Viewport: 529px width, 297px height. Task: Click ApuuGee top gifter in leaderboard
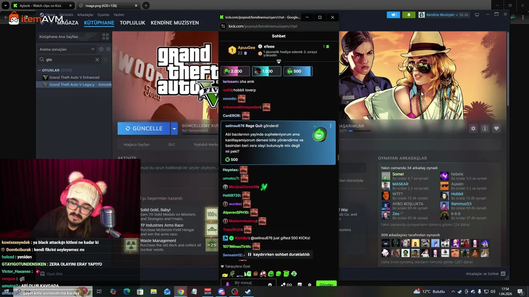pyautogui.click(x=242, y=50)
